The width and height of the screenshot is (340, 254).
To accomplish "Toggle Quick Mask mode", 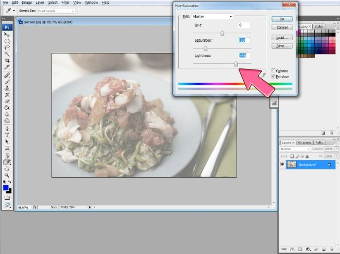I will pyautogui.click(x=7, y=198).
